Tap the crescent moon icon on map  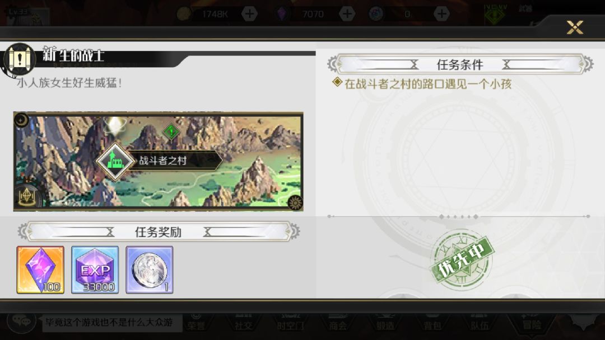click(x=22, y=120)
